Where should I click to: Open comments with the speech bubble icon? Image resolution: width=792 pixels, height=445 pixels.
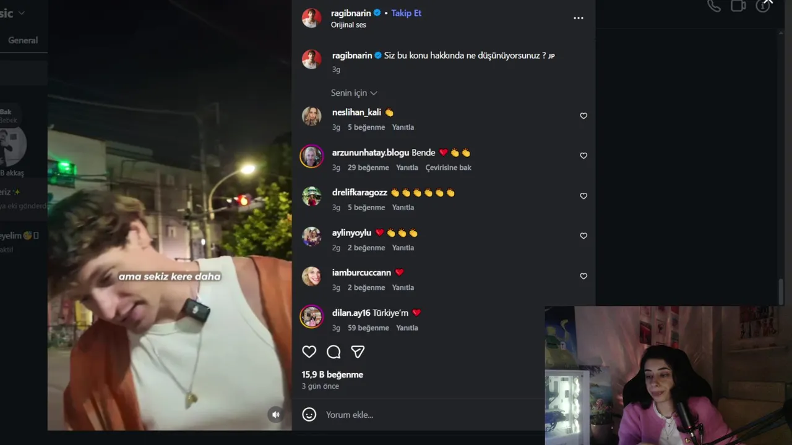pyautogui.click(x=334, y=352)
